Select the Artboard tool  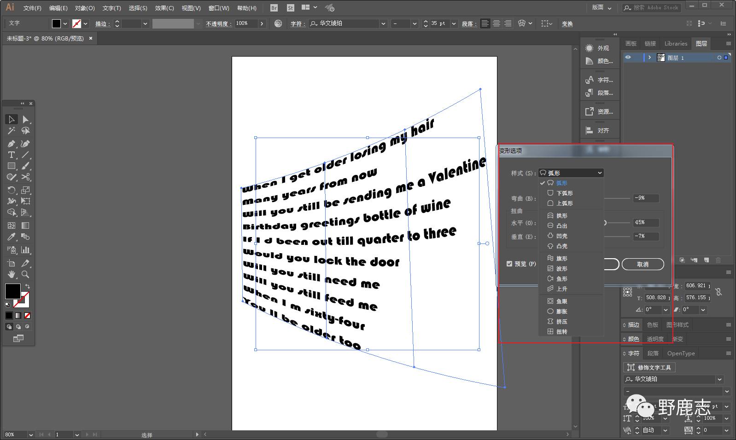click(12, 263)
